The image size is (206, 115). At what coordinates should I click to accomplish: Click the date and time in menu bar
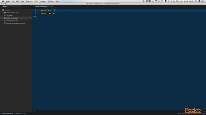pyautogui.click(x=175, y=1)
